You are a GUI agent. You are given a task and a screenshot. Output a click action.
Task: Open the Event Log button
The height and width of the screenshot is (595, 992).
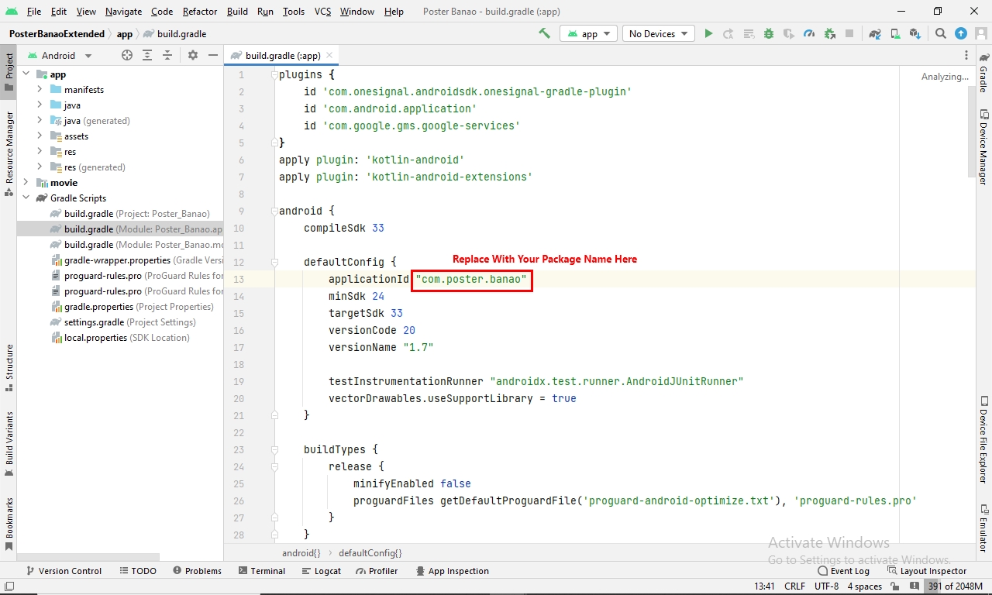[x=843, y=571]
